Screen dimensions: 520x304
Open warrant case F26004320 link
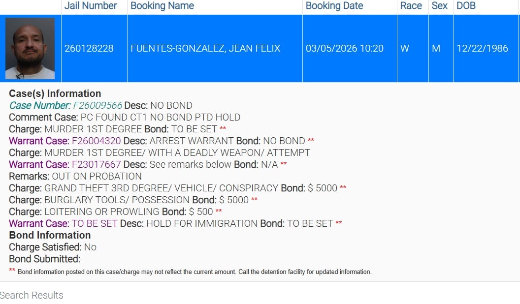[x=96, y=141]
